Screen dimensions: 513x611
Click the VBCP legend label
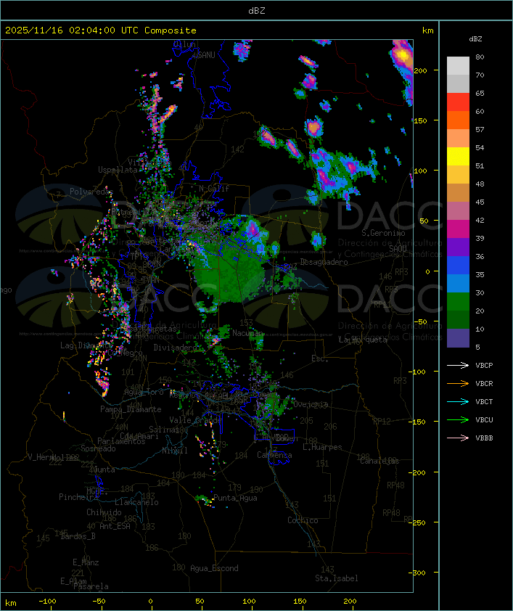(484, 365)
